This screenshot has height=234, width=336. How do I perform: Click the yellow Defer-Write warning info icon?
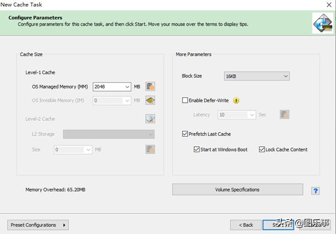(x=236, y=101)
